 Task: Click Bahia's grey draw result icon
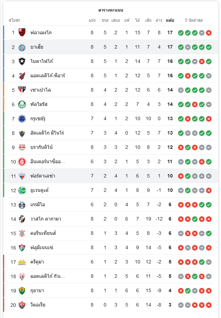[x=188, y=47]
